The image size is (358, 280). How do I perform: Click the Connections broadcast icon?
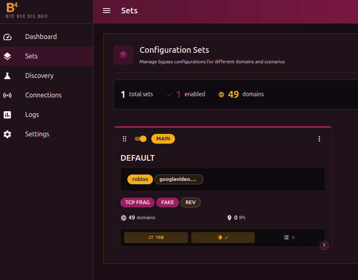[x=7, y=95]
